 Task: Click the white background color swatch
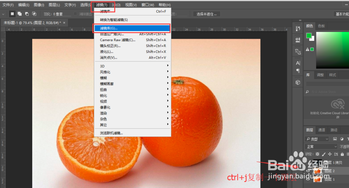pos(312,39)
